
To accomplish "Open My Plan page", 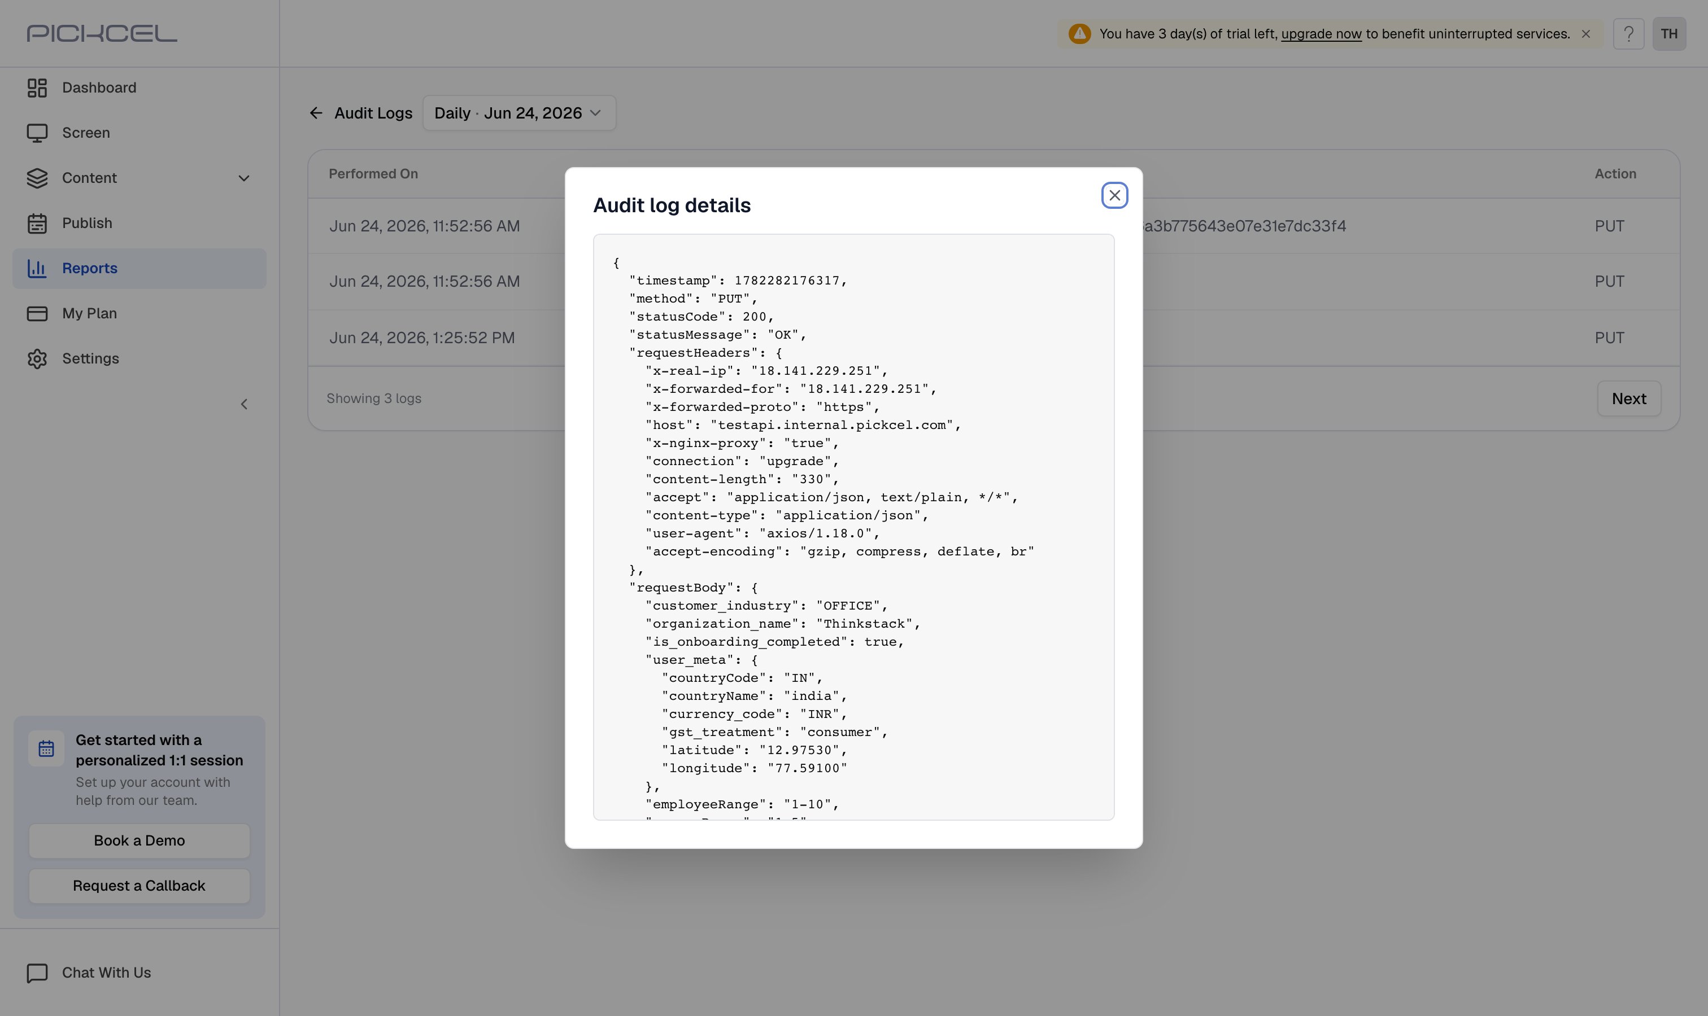I will [x=139, y=314].
